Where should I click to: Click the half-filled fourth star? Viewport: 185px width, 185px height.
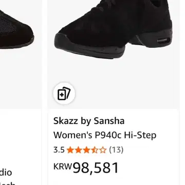coord(95,150)
